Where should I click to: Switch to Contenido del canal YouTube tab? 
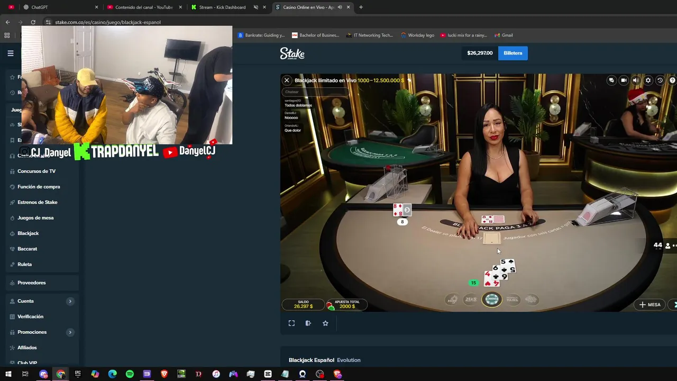pos(144,7)
